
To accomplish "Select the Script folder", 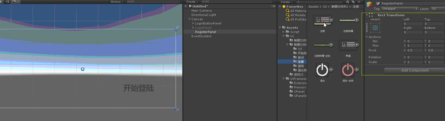I will (x=295, y=32).
